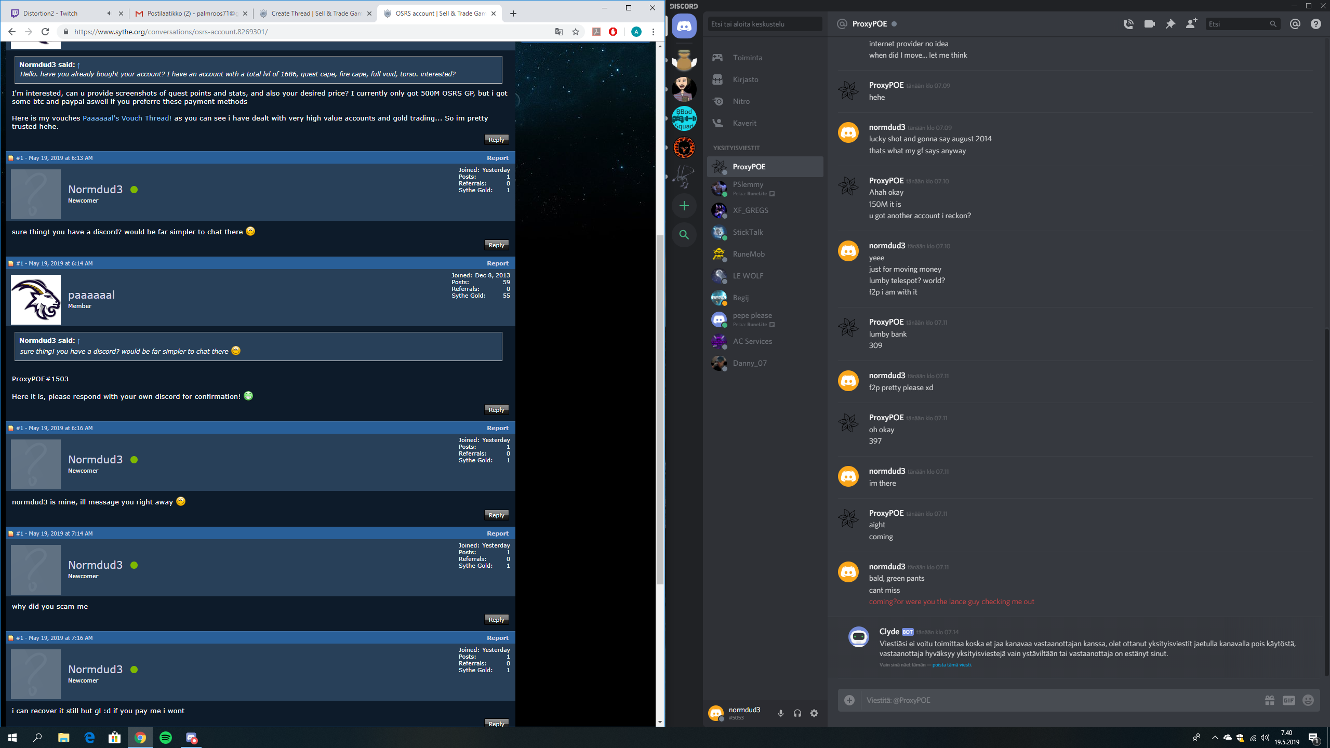Open Chrome's three-dot menu
1330x748 pixels.
click(653, 32)
